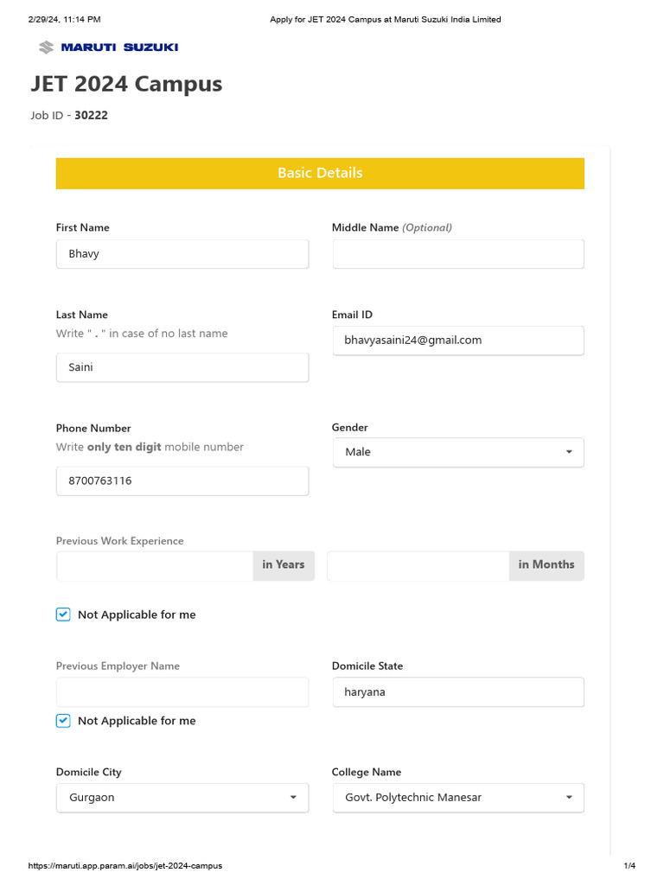
Task: Click the Previous Employer Name field
Action: click(182, 692)
